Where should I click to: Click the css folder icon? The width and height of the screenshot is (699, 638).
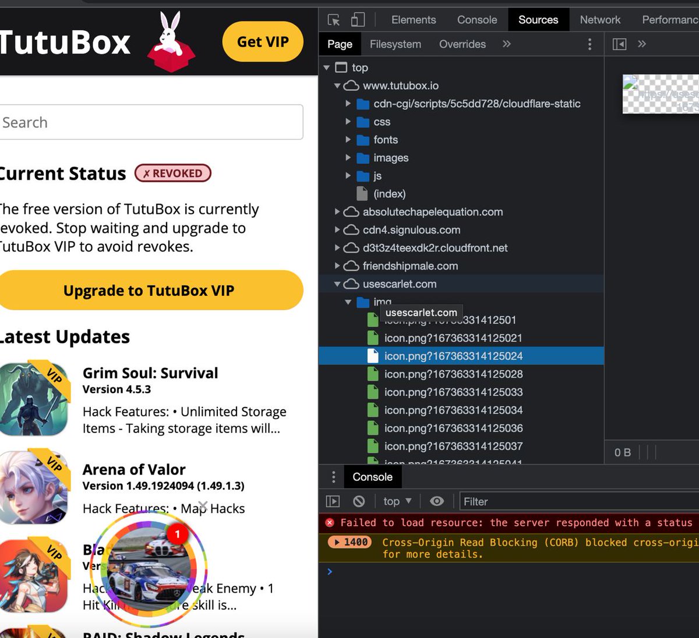click(x=363, y=122)
